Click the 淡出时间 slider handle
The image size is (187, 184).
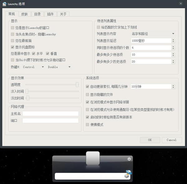(28, 98)
